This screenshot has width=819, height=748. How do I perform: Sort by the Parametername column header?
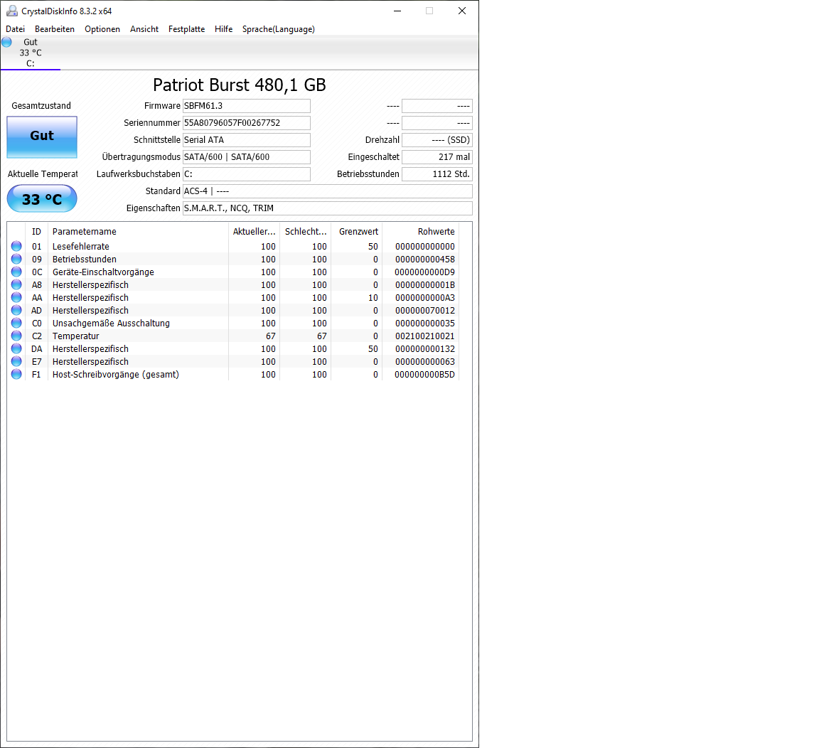pyautogui.click(x=138, y=231)
